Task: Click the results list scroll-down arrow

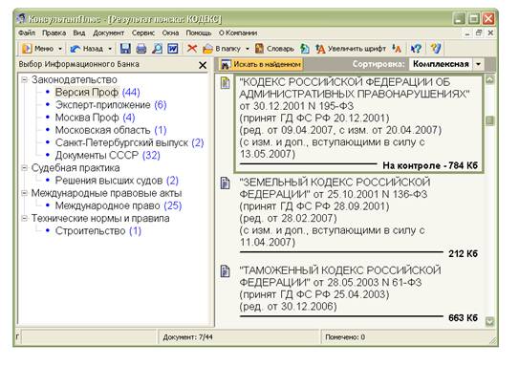Action: click(489, 321)
